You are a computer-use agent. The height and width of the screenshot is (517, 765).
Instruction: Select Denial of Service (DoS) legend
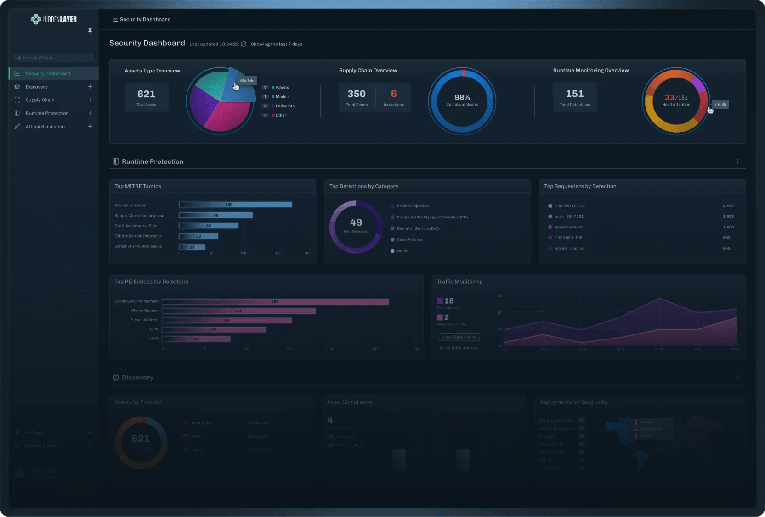coord(415,228)
